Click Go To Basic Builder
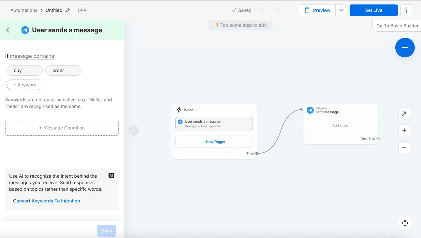Image resolution: width=421 pixels, height=238 pixels. [x=397, y=26]
